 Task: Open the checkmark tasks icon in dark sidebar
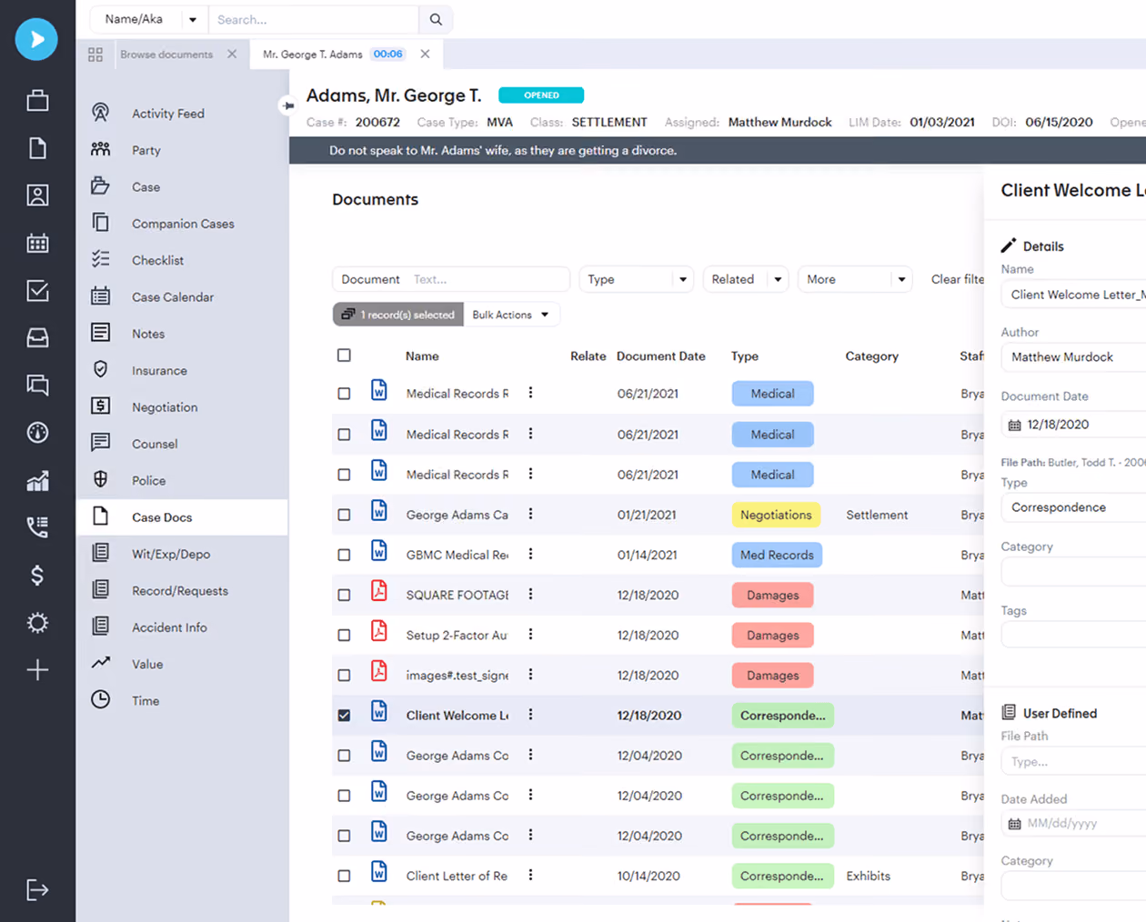pos(37,290)
